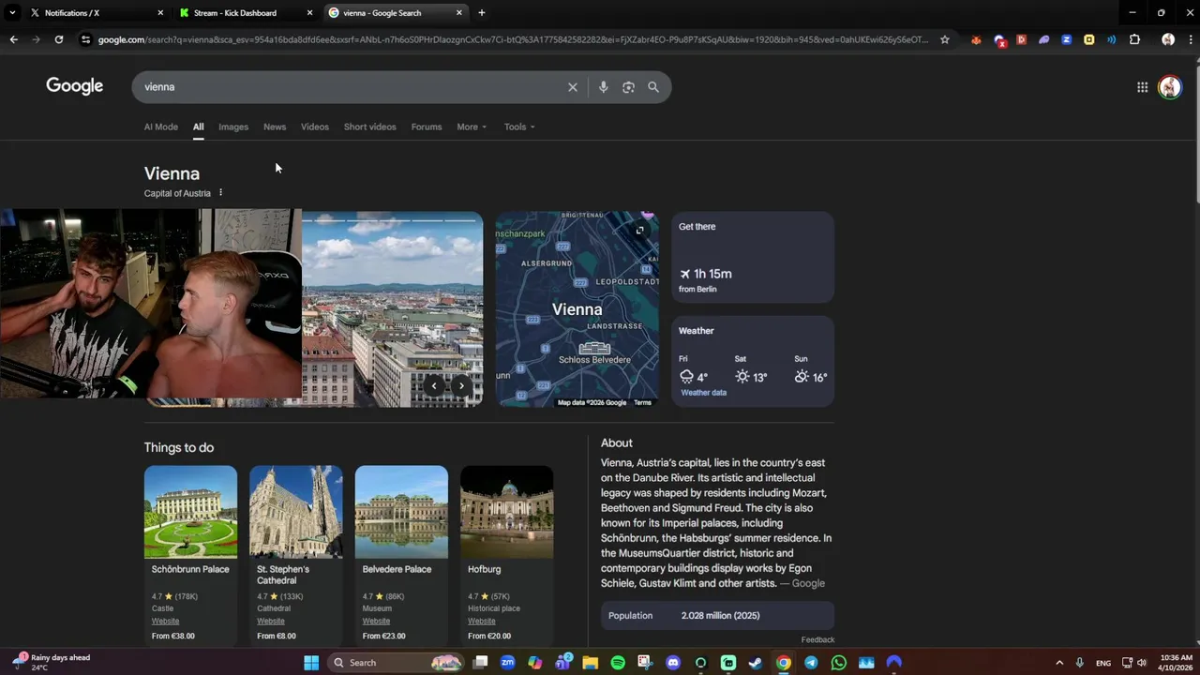Open Steam from the taskbar

(756, 663)
